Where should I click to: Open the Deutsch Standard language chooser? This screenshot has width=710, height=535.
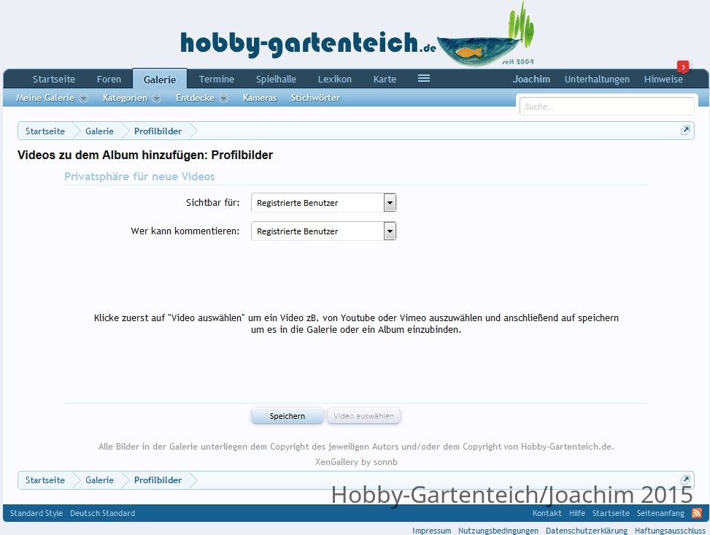tap(102, 513)
